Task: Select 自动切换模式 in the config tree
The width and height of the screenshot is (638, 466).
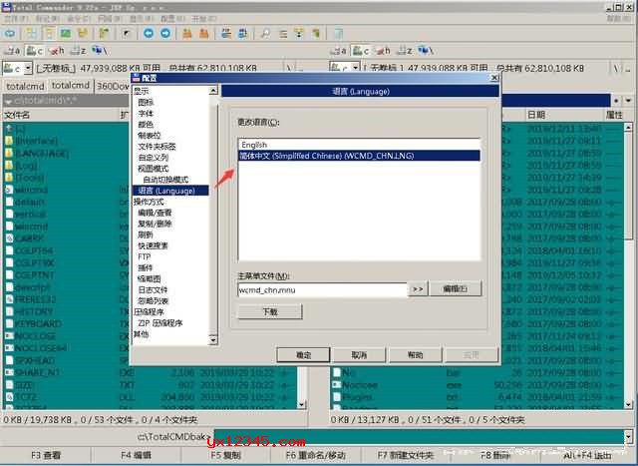Action: pyautogui.click(x=165, y=180)
